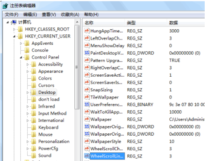This screenshot has width=206, height=161.
Task: Click the Keyboard folder icon
Action: tap(34, 127)
